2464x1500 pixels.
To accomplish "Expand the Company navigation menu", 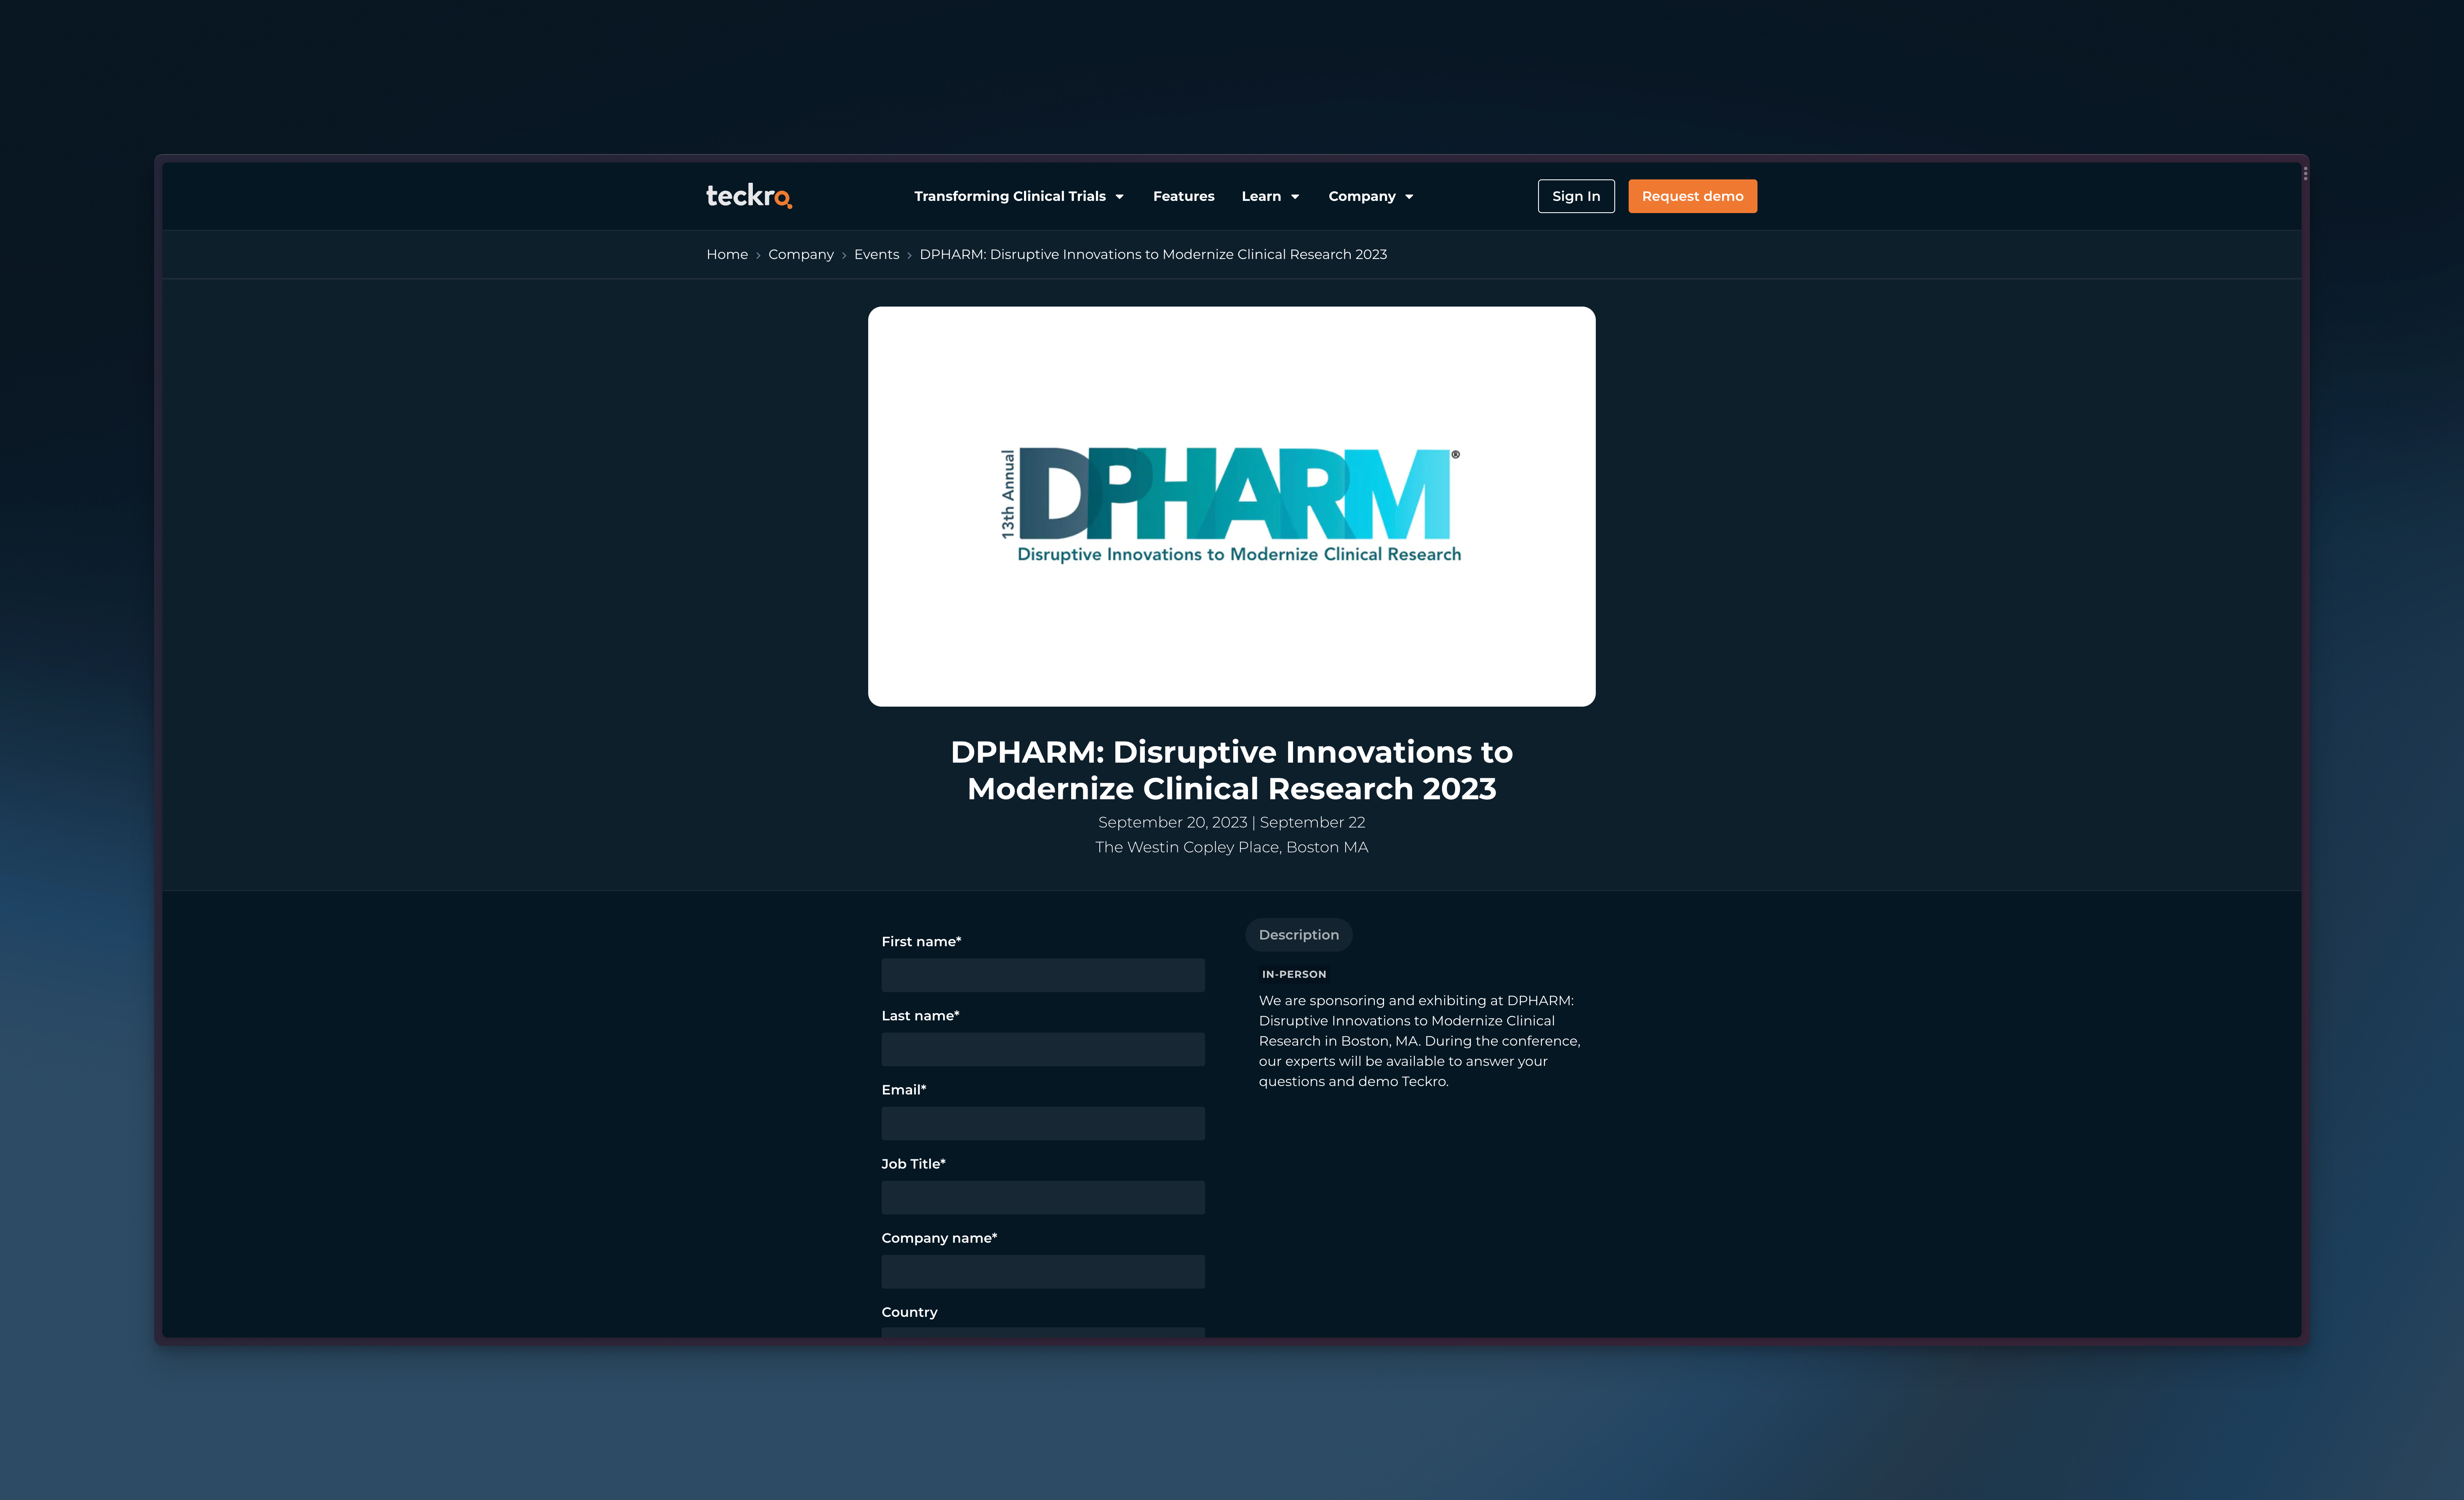I will [1370, 196].
